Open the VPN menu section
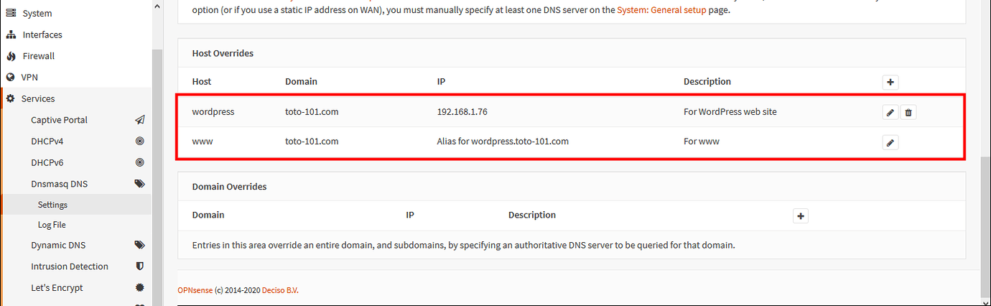Viewport: 991px width, 306px height. [x=29, y=77]
